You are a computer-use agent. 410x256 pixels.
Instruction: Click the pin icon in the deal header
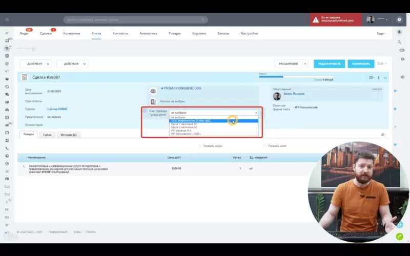(378, 78)
